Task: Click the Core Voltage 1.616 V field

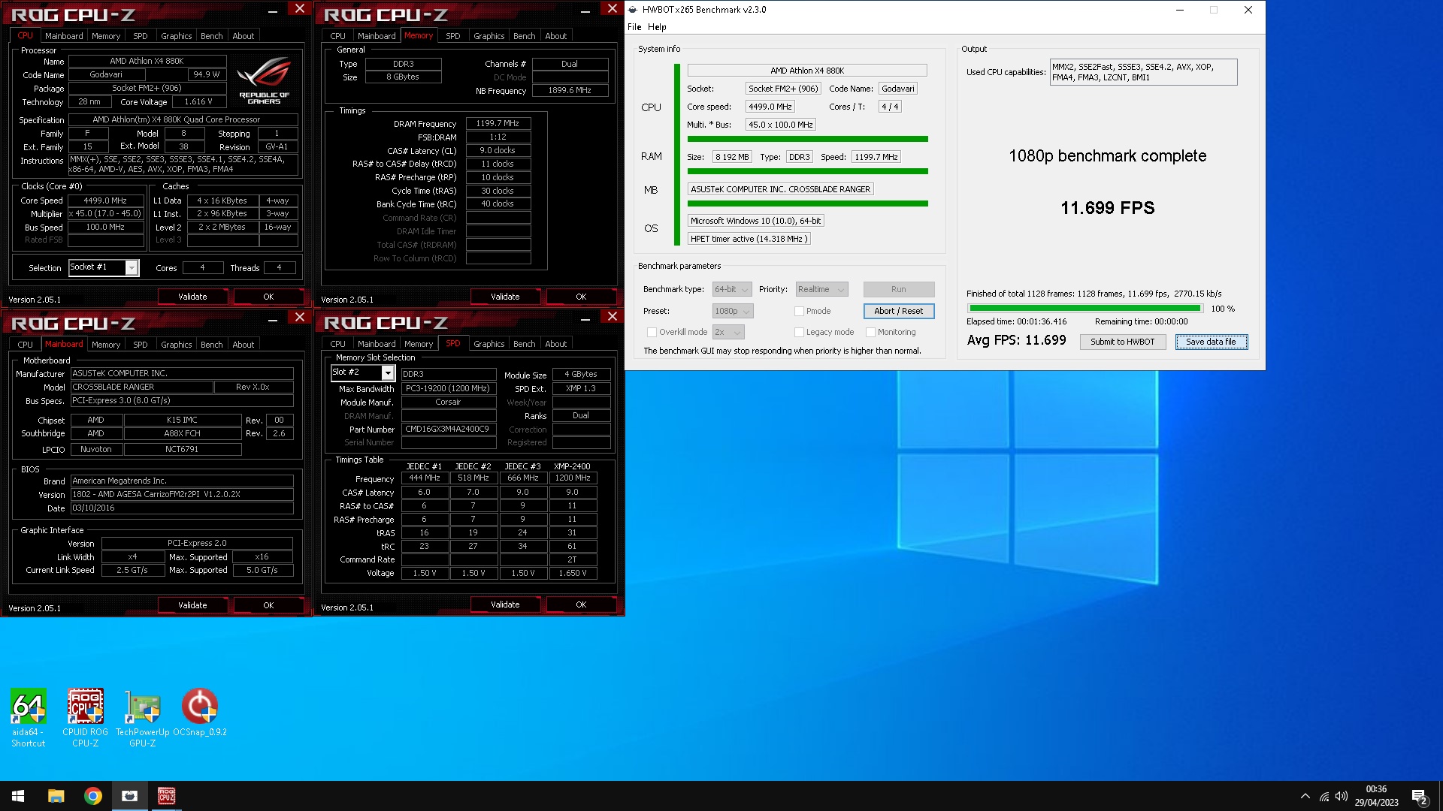Action: [198, 101]
